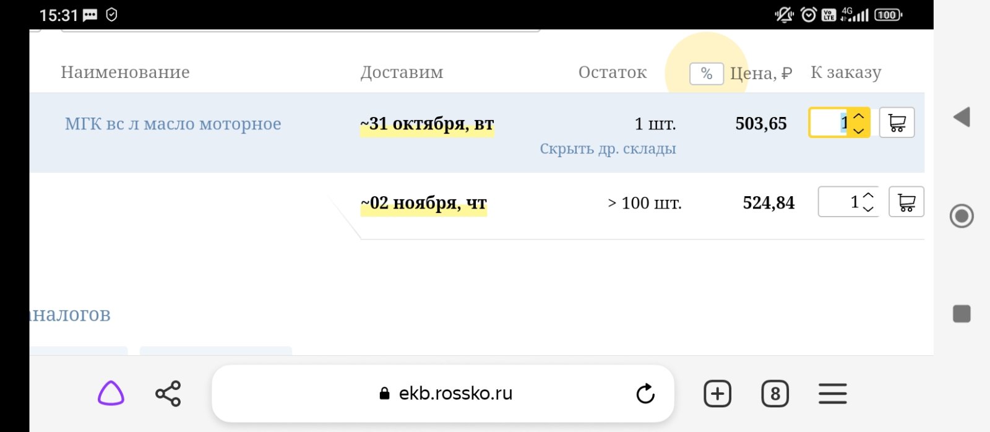
Task: Tap the message notification icon in status bar
Action: [x=90, y=15]
